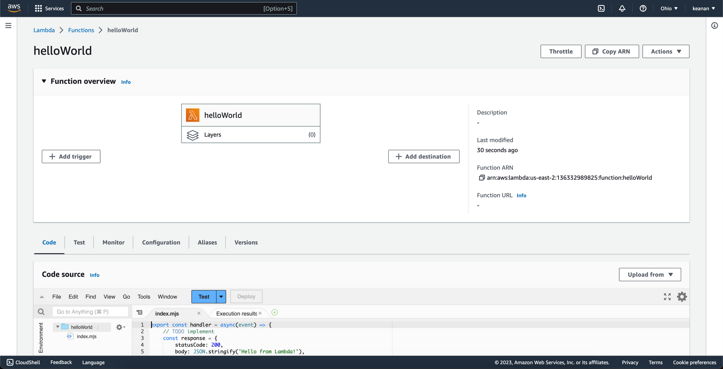723x369 pixels.
Task: Collapse the Function overview section
Action: click(44, 81)
